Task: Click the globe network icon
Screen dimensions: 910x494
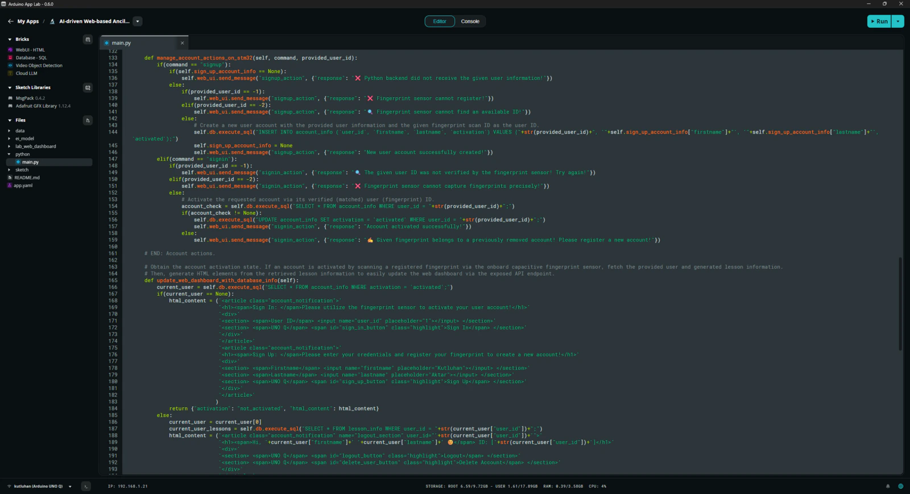Action: click(900, 486)
